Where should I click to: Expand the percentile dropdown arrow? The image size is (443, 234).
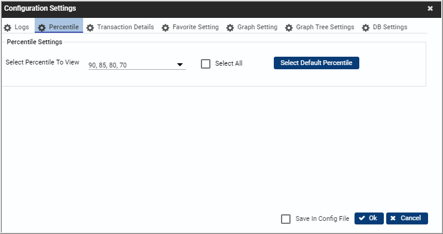click(180, 65)
